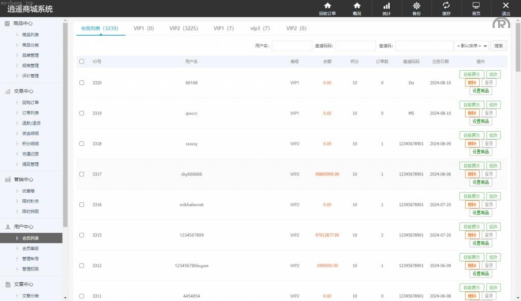Open the 概况 overview icon
This screenshot has height=301, width=521.
(357, 6)
